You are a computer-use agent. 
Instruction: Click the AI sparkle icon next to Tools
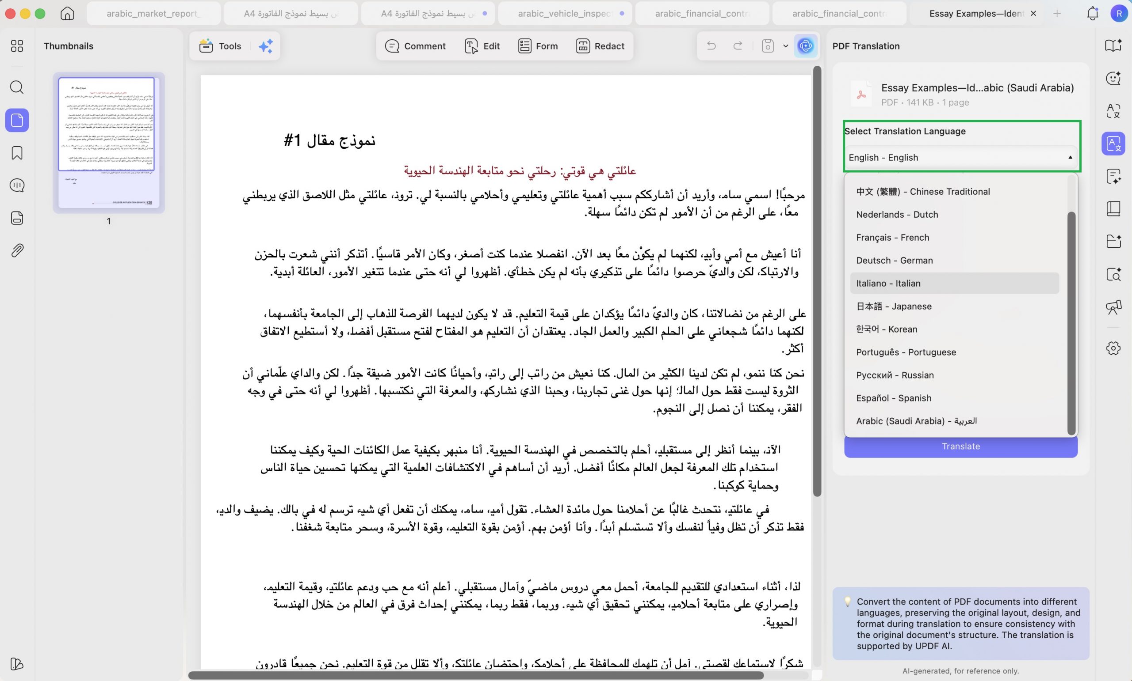(266, 46)
